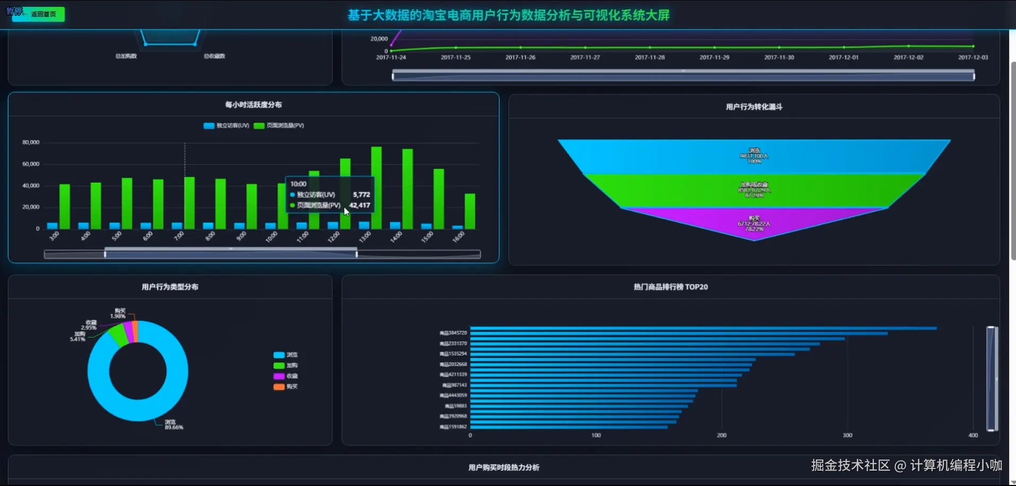The height and width of the screenshot is (486, 1016).
Task: Click the 2017-11-30 date axis label
Action: [x=779, y=57]
